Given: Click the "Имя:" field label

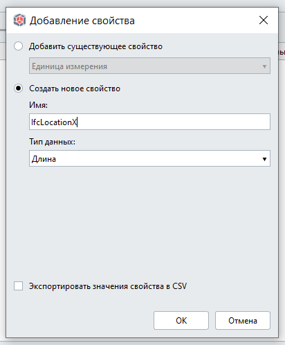Looking at the screenshot, I should tap(38, 105).
